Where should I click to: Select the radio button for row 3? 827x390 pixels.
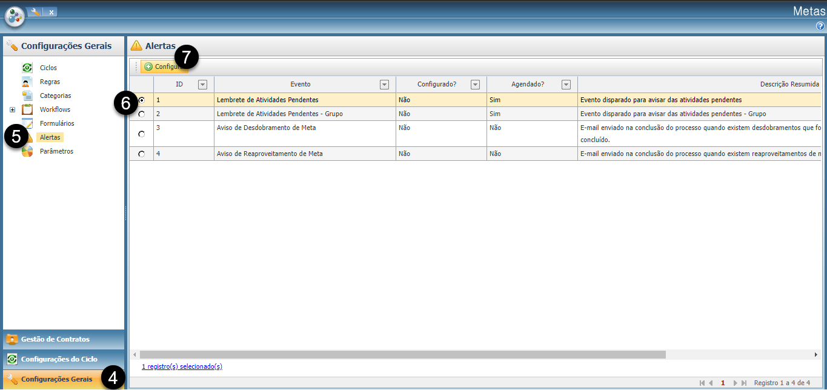click(141, 134)
